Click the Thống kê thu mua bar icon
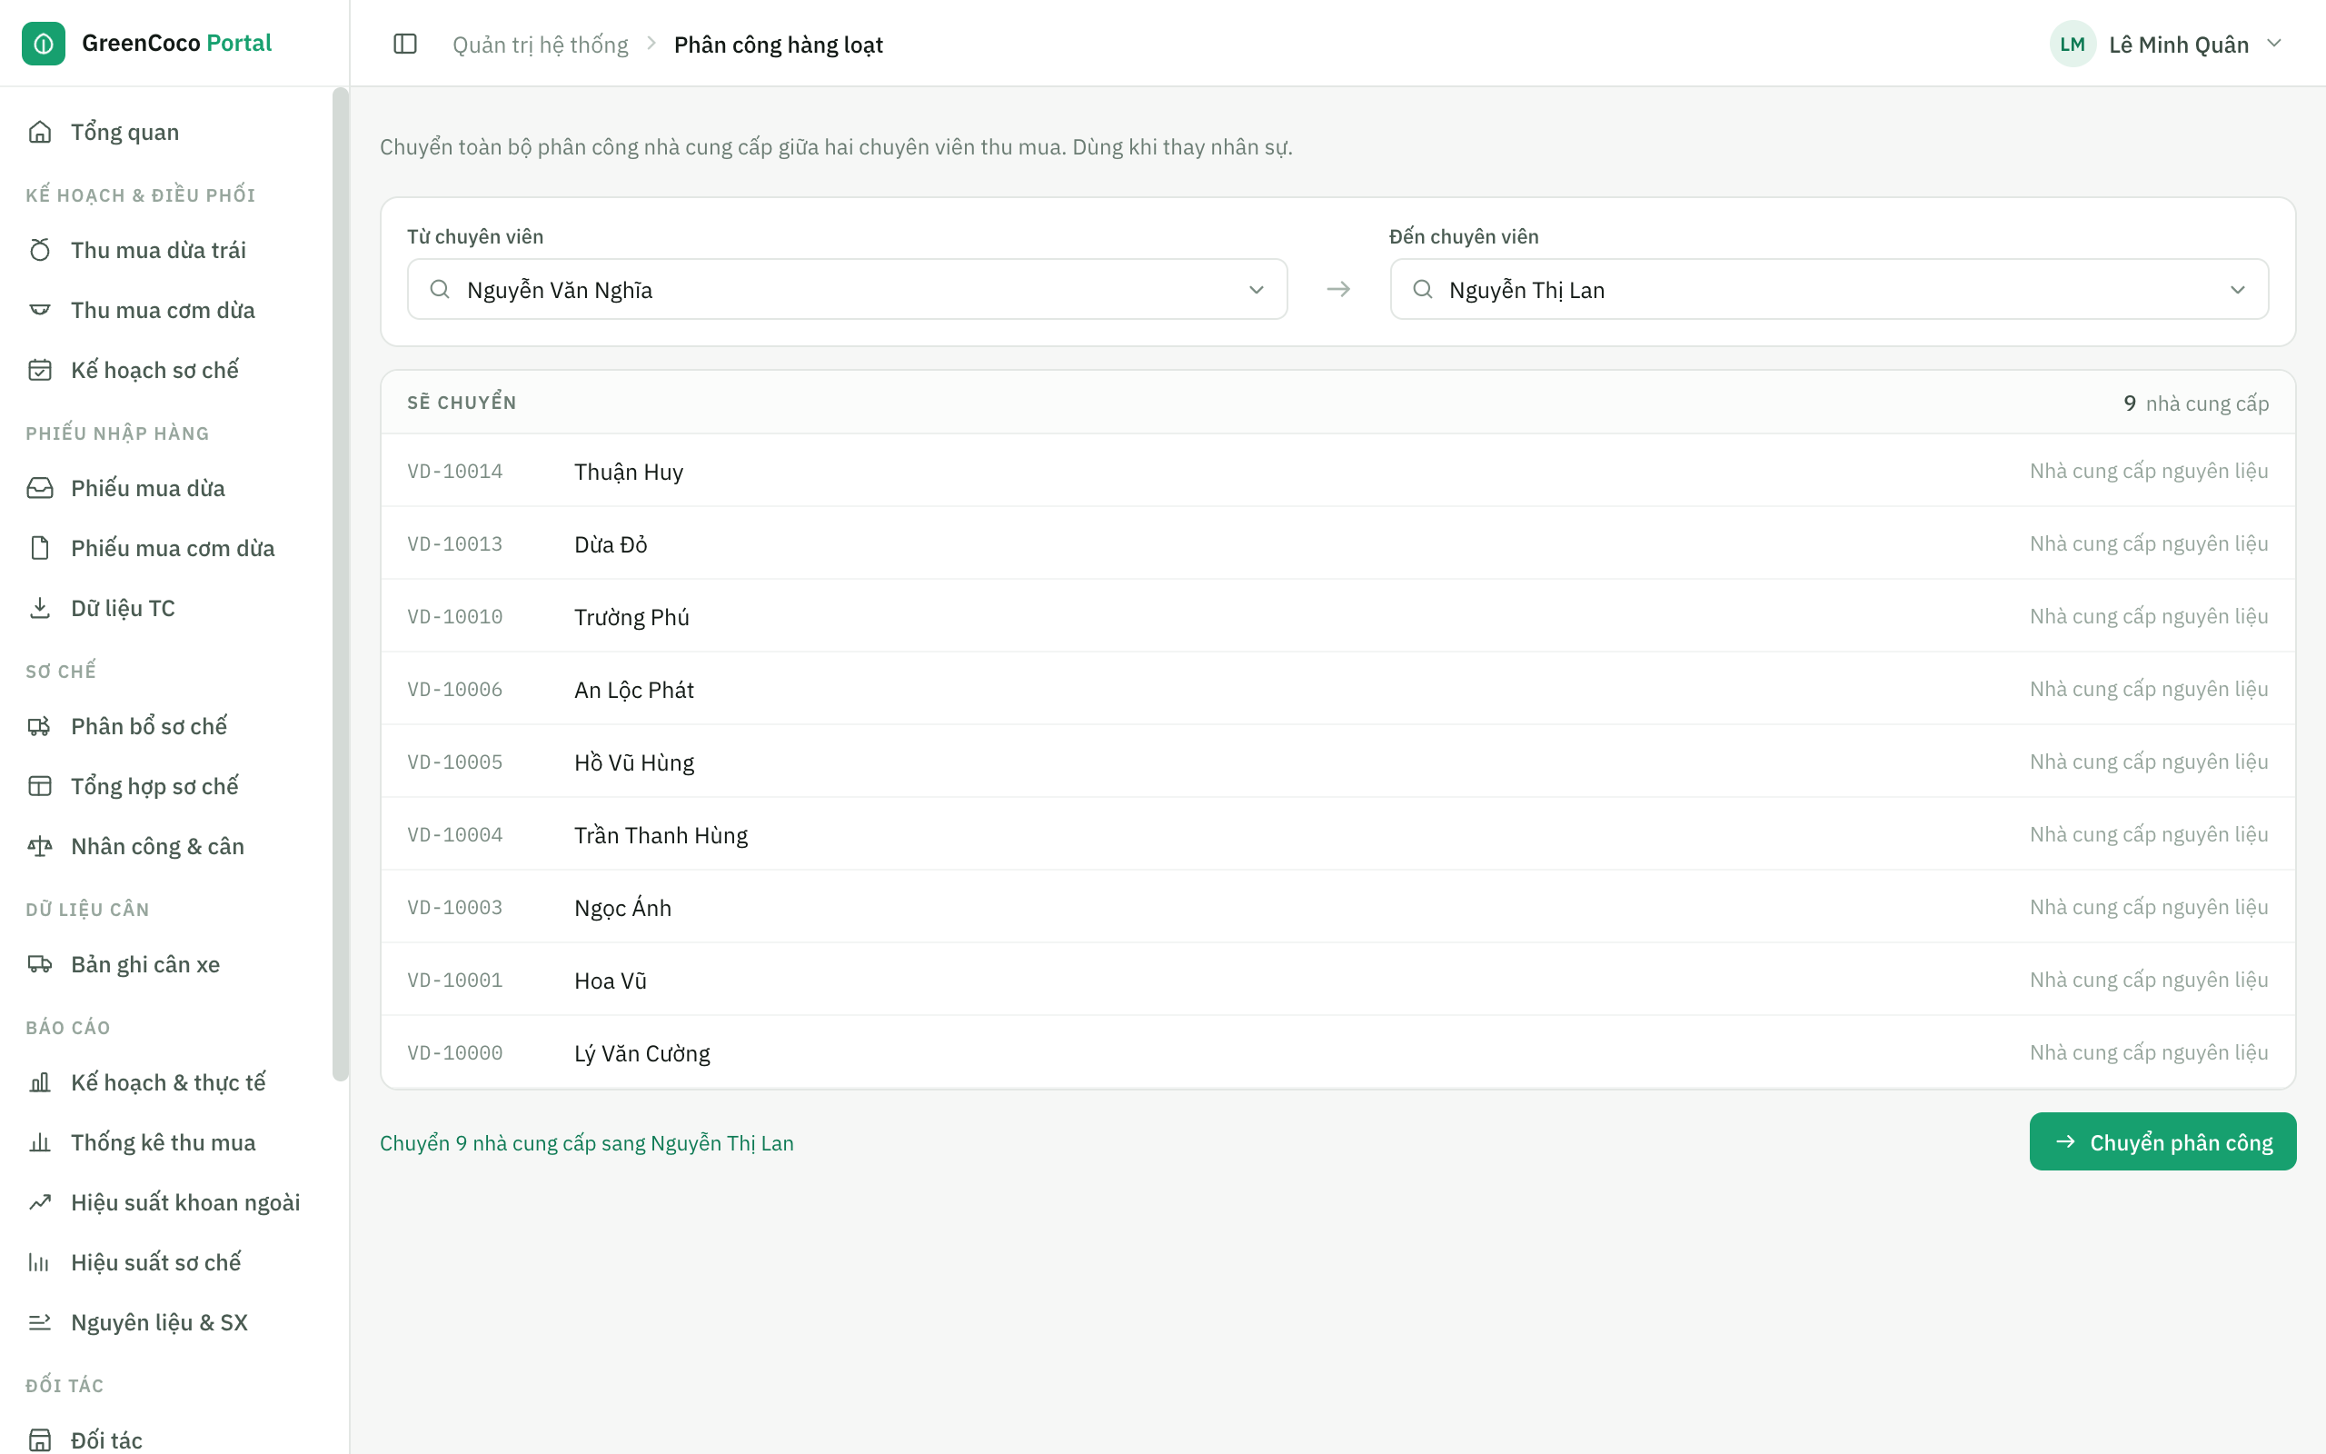This screenshot has width=2326, height=1454. point(39,1142)
